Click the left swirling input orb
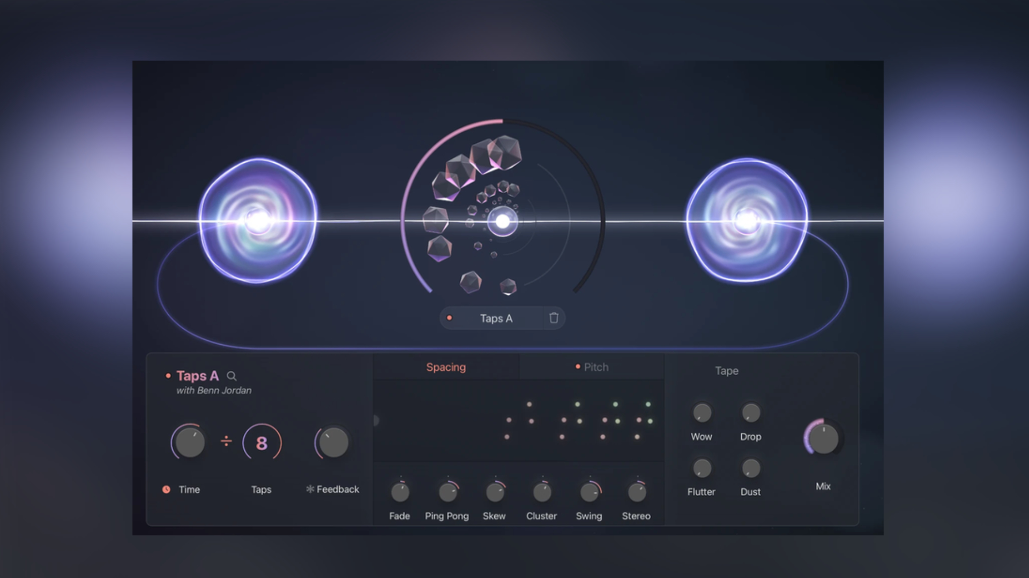 258,220
